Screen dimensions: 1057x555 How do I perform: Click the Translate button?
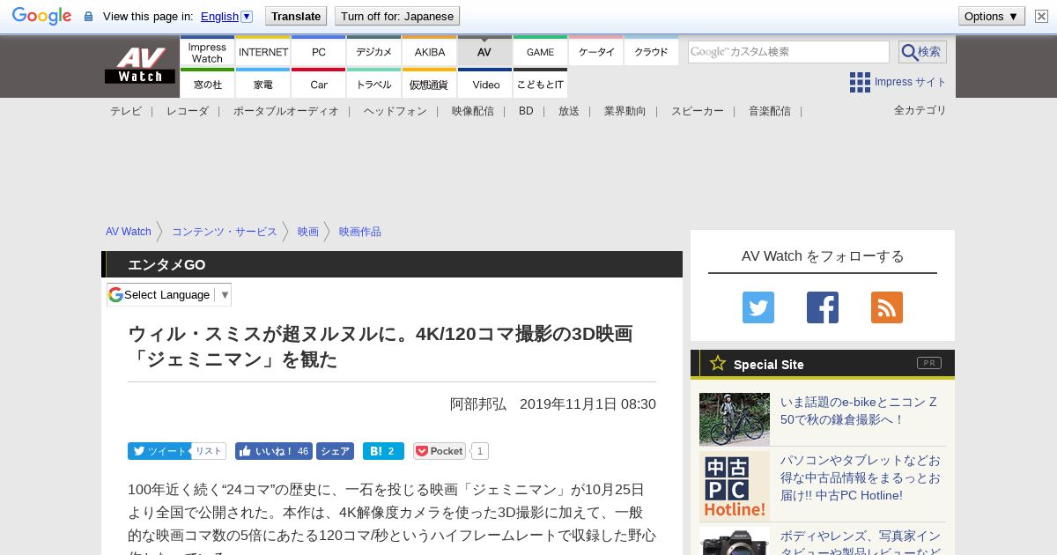(296, 16)
